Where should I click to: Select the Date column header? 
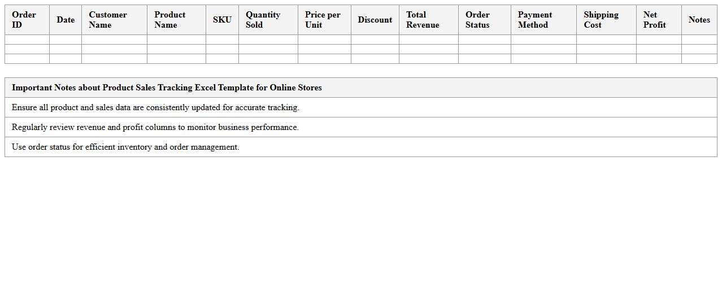point(66,20)
